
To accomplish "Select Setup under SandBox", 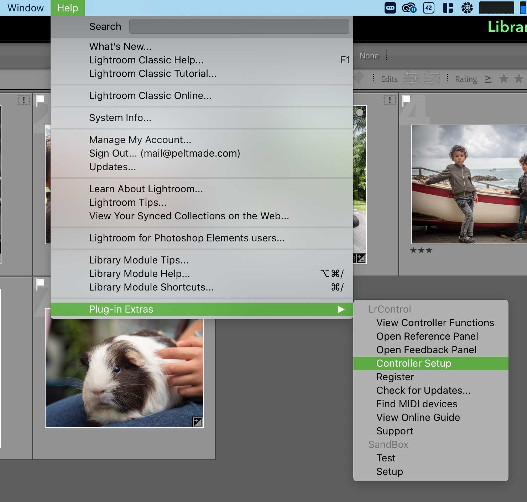I will [x=431, y=471].
